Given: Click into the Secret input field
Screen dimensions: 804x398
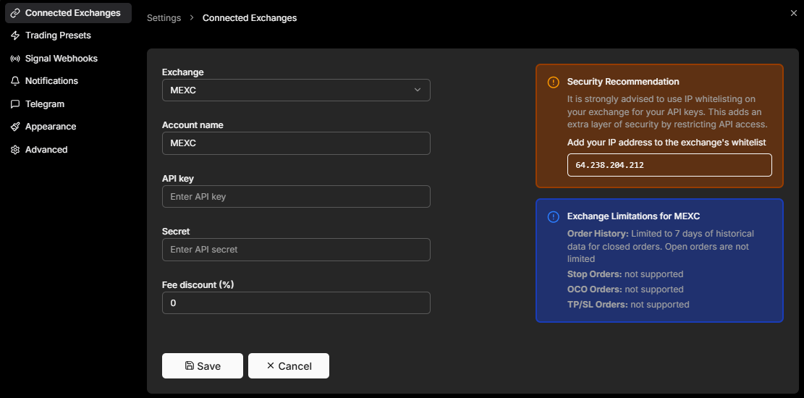Looking at the screenshot, I should point(296,250).
